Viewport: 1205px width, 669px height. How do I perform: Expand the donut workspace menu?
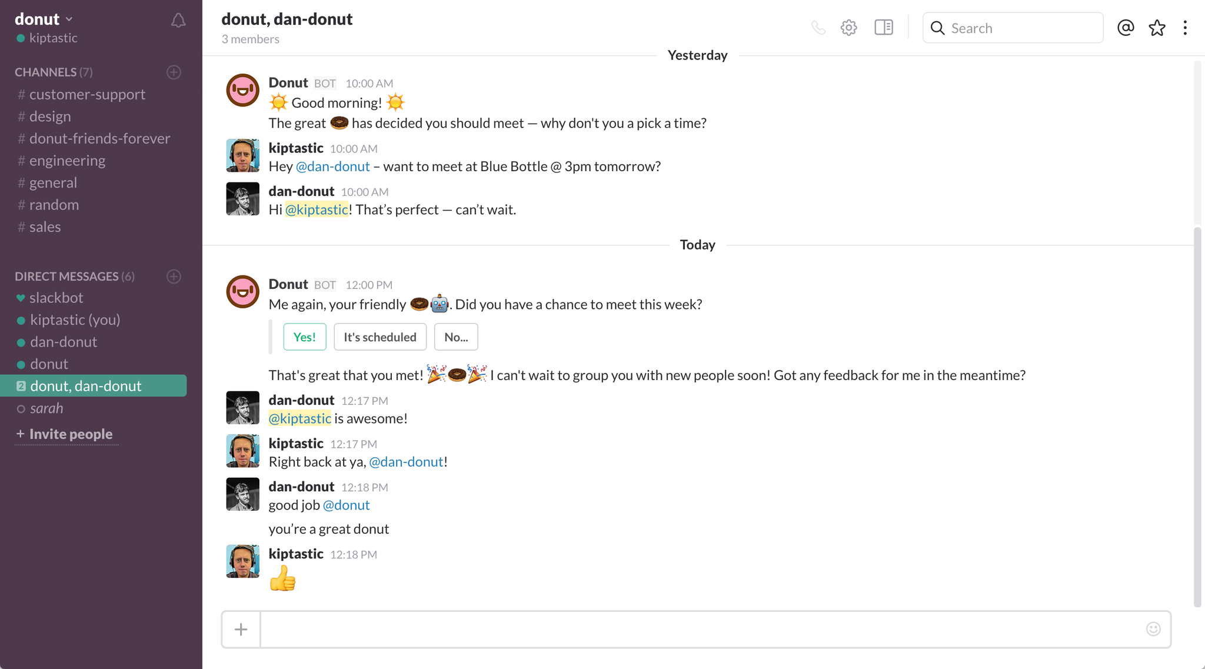point(44,19)
